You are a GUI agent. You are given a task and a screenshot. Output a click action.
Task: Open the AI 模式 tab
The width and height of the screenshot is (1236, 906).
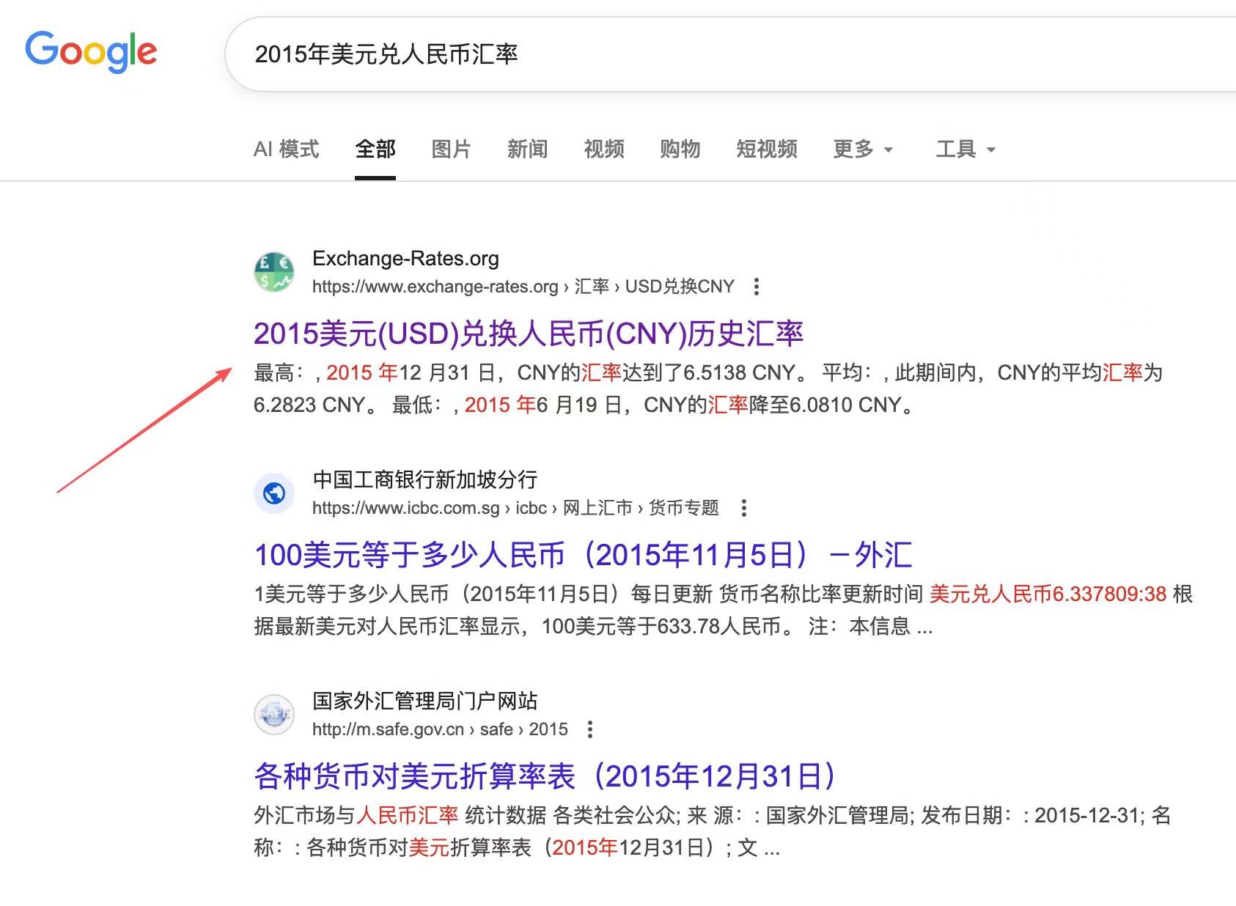click(x=286, y=150)
